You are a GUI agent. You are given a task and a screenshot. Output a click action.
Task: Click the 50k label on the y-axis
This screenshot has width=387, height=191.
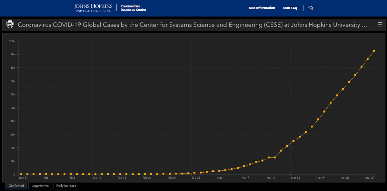tap(13, 108)
